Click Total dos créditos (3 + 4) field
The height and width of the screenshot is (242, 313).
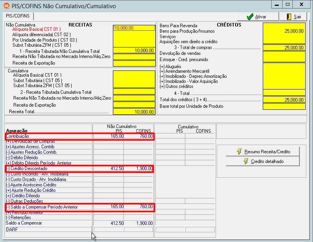point(284,100)
